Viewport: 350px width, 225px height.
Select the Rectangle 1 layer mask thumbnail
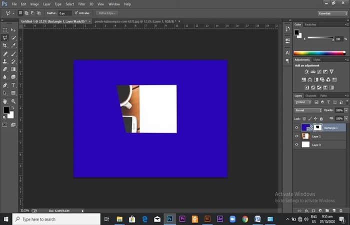317,127
